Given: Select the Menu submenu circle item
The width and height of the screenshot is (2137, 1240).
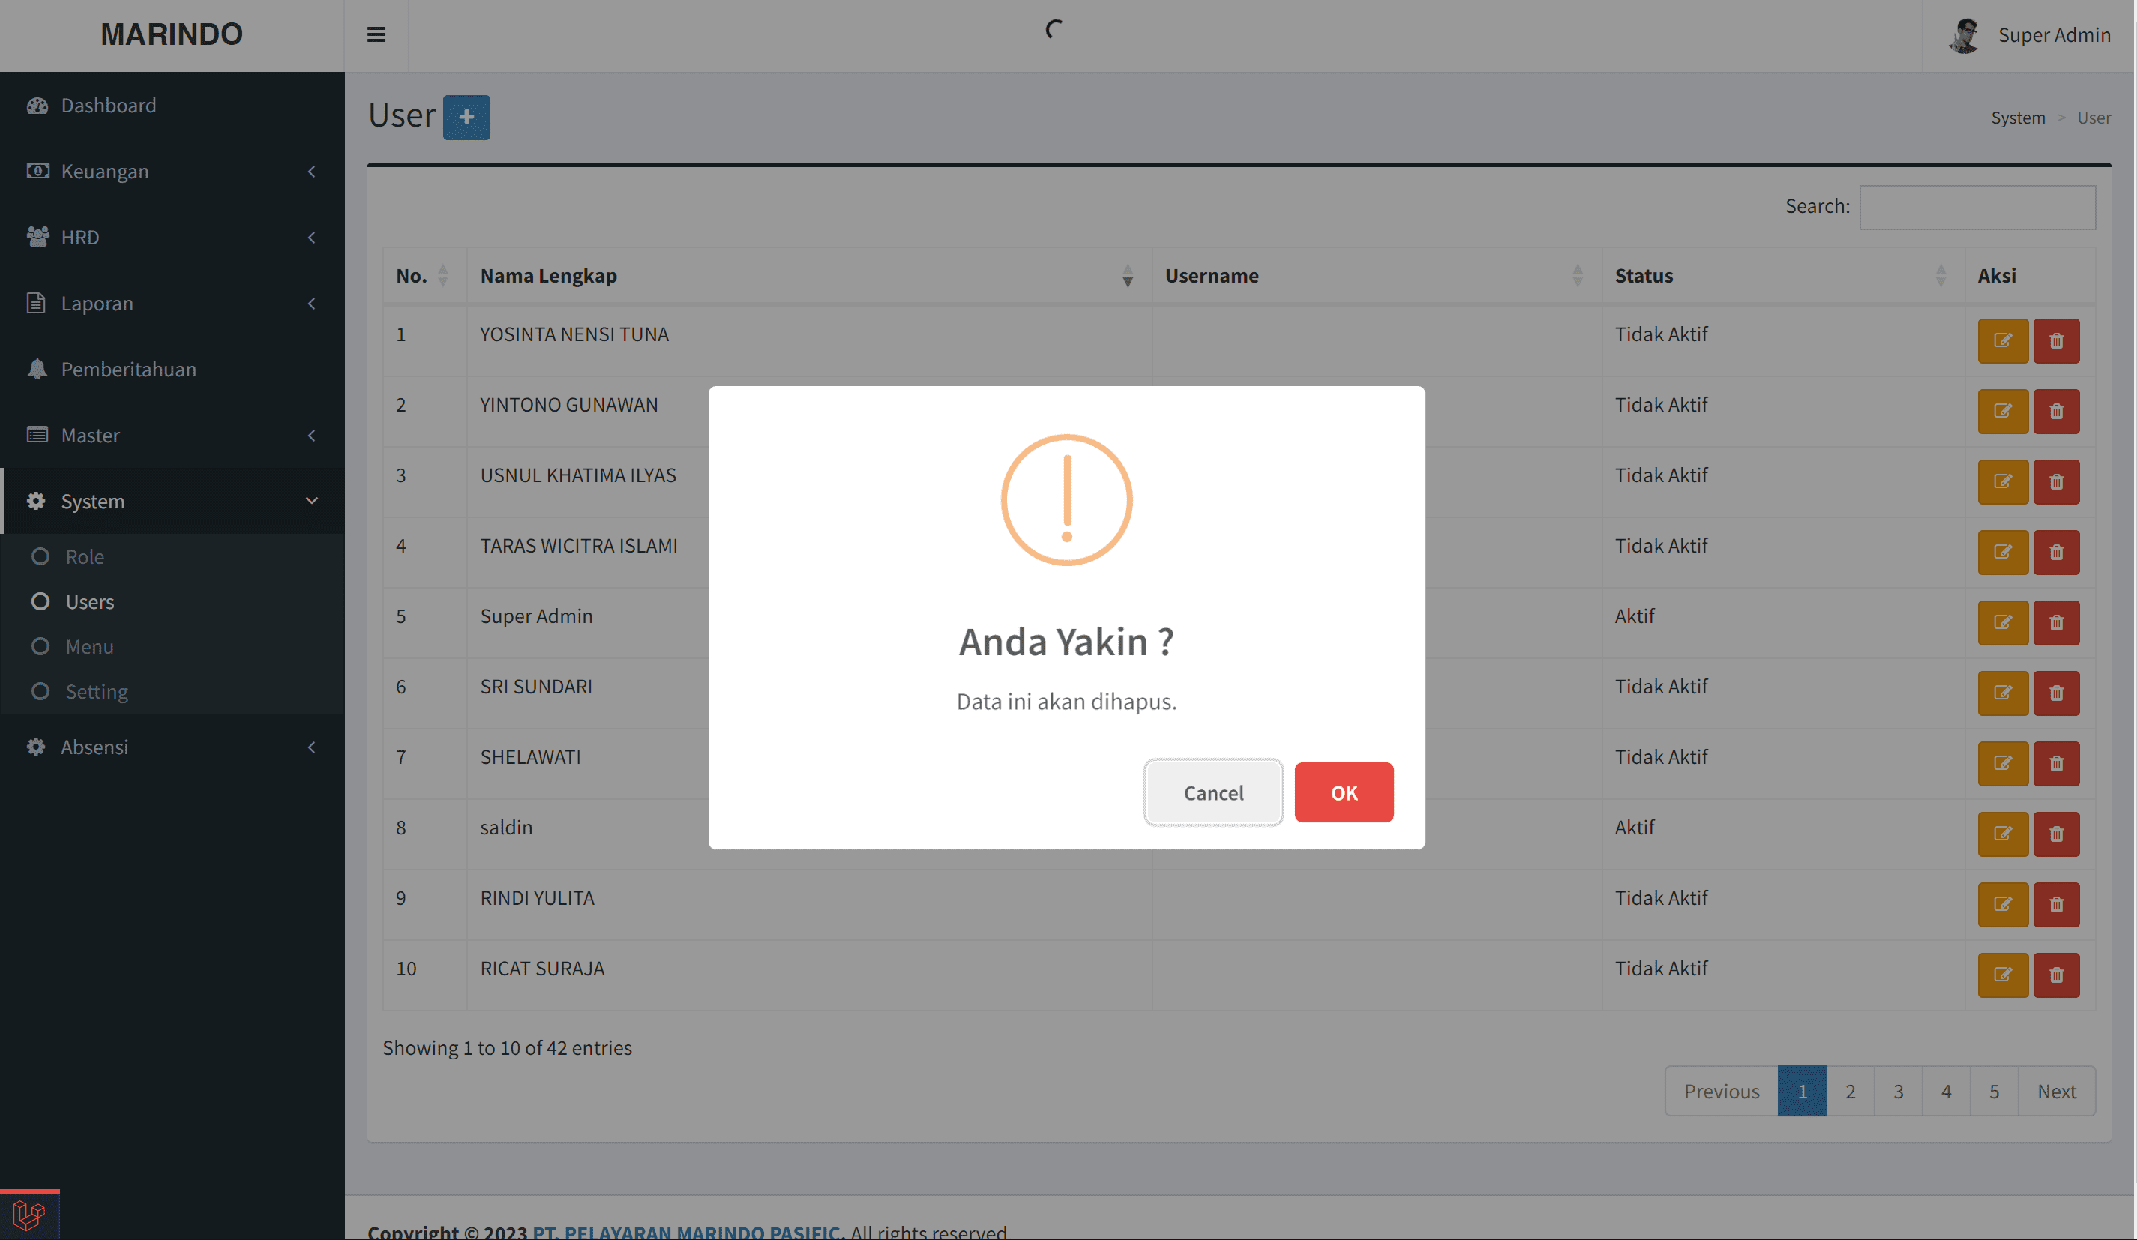Looking at the screenshot, I should 89,646.
